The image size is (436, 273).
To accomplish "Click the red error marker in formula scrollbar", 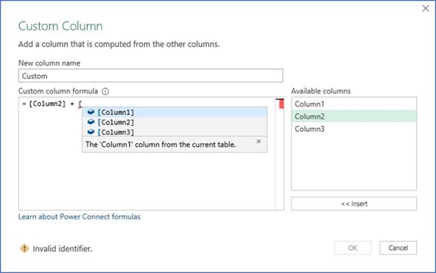I will tap(281, 104).
